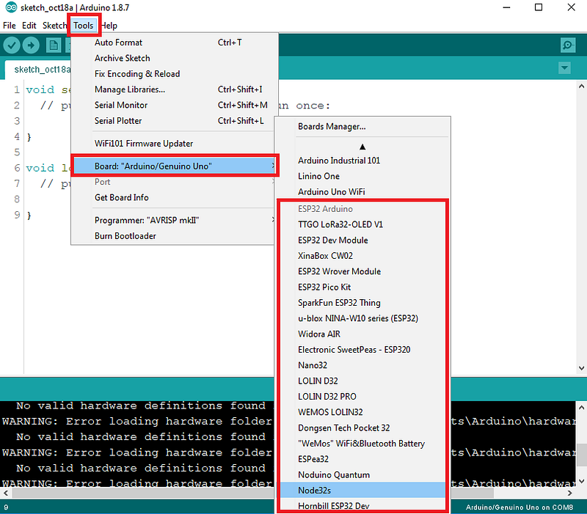Select the u-blox NINA-W10 series board

(362, 318)
